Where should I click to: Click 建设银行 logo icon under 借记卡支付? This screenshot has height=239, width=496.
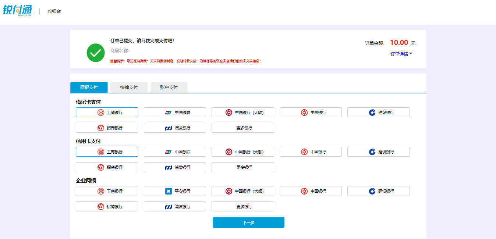(372, 113)
